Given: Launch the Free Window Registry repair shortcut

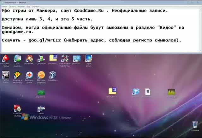Looking at the screenshot, I should coord(65,61).
